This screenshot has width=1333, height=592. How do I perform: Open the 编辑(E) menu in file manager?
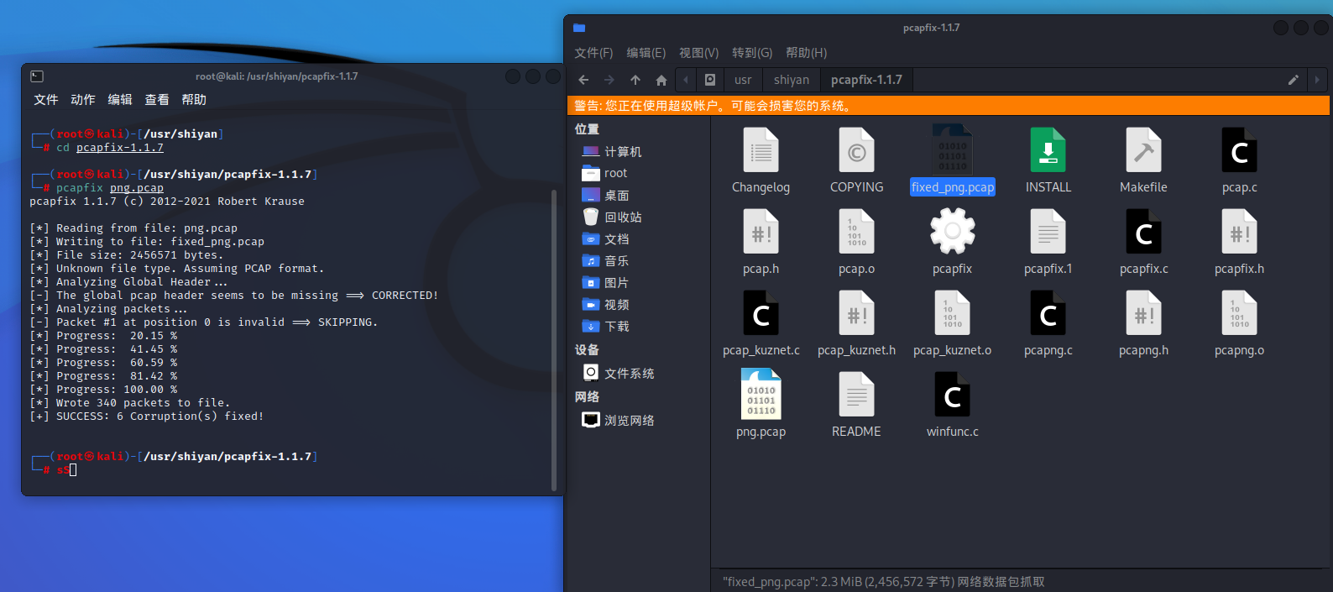pos(646,53)
